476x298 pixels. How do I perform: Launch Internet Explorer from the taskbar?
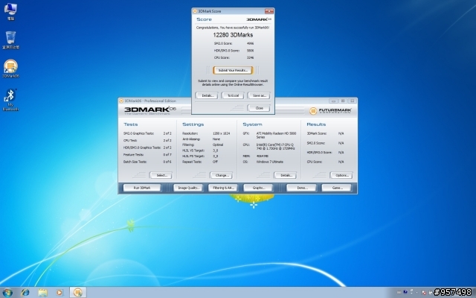(25, 293)
